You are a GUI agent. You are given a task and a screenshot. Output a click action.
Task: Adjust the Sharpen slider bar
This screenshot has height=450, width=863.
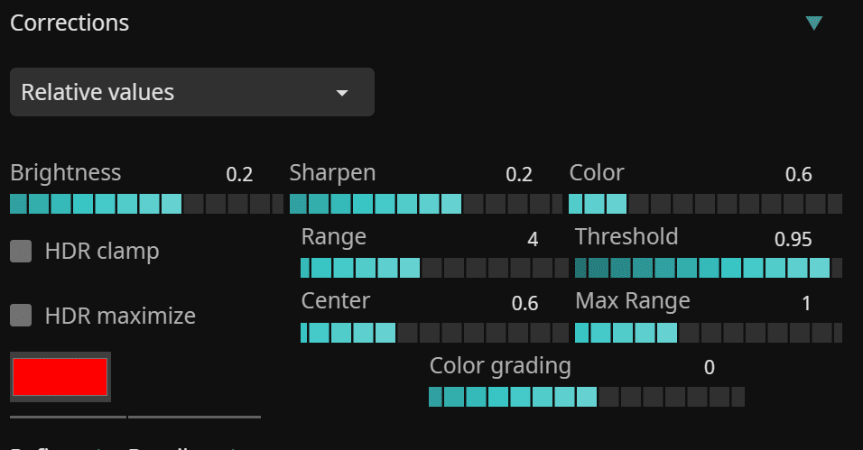pyautogui.click(x=426, y=204)
